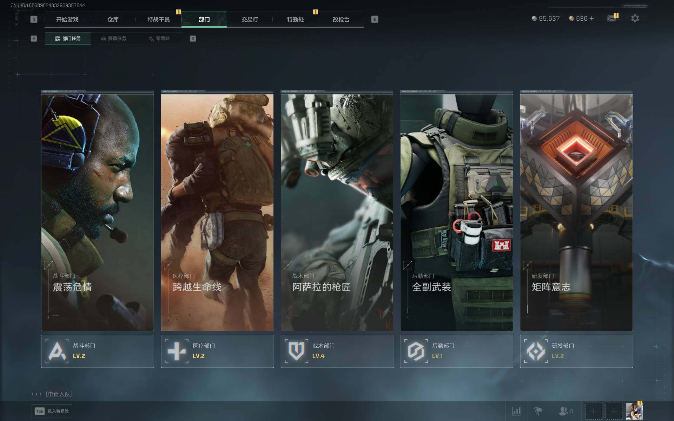Open the friends list icon
Viewport: 674px width, 421px height.
pos(564,411)
